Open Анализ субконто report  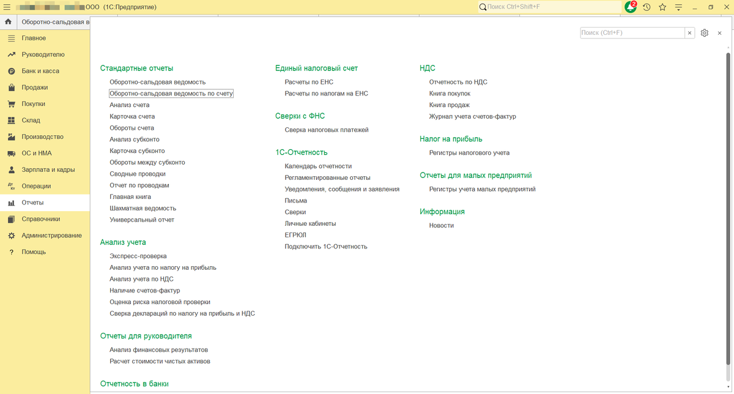click(135, 139)
